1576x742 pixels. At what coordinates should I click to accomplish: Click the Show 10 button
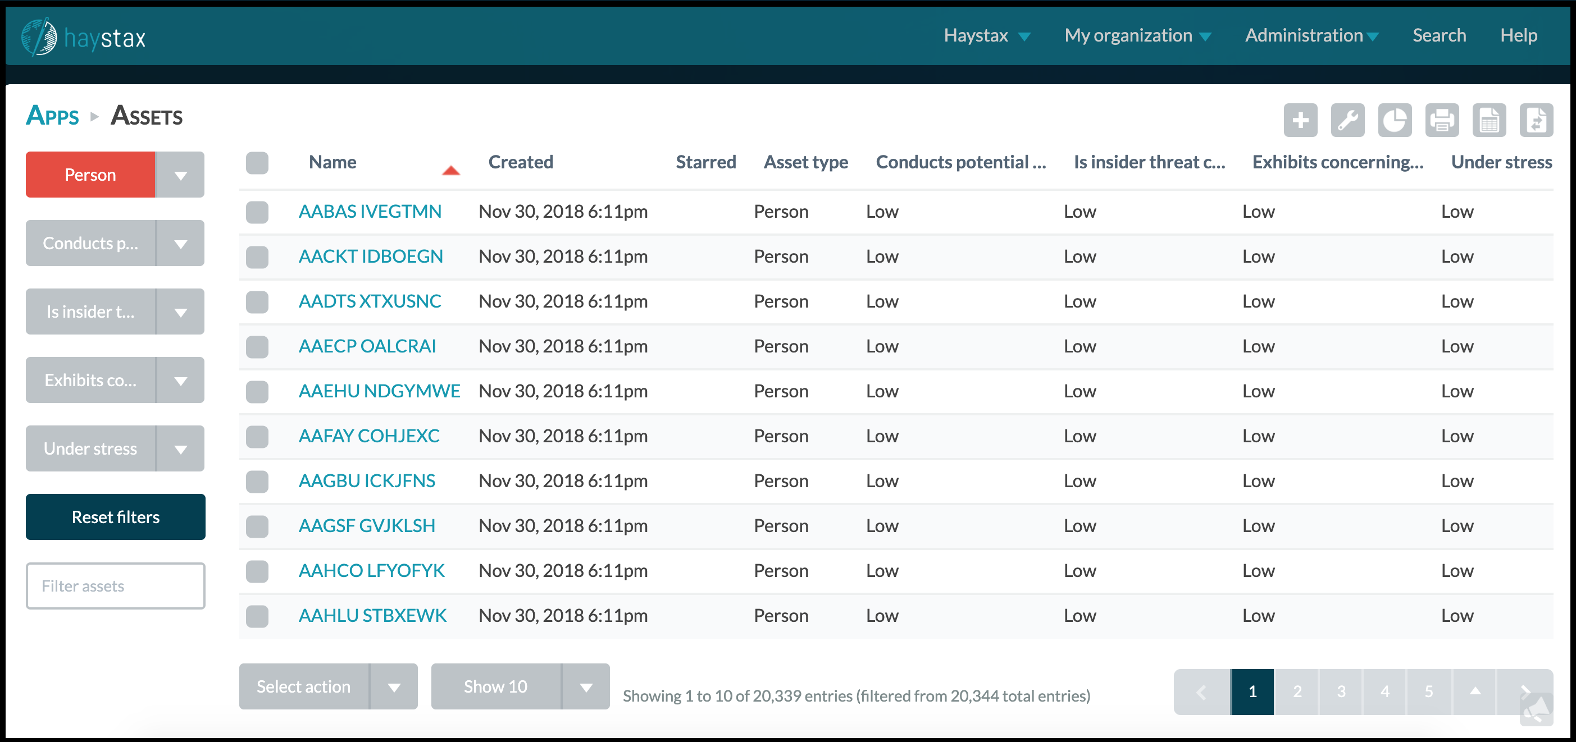(496, 686)
